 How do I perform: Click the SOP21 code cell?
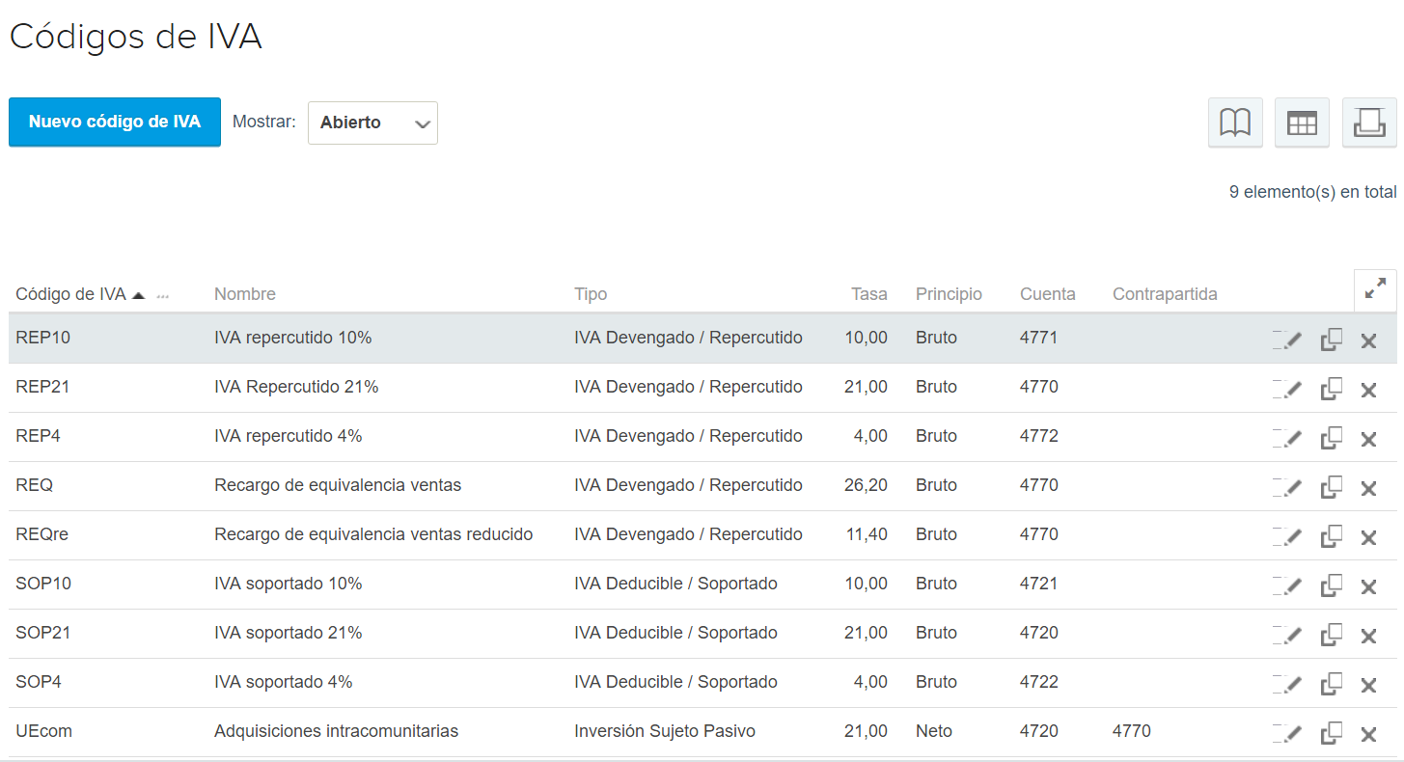(x=43, y=633)
